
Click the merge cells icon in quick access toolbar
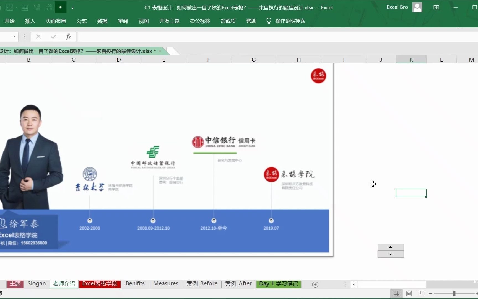point(10,7)
